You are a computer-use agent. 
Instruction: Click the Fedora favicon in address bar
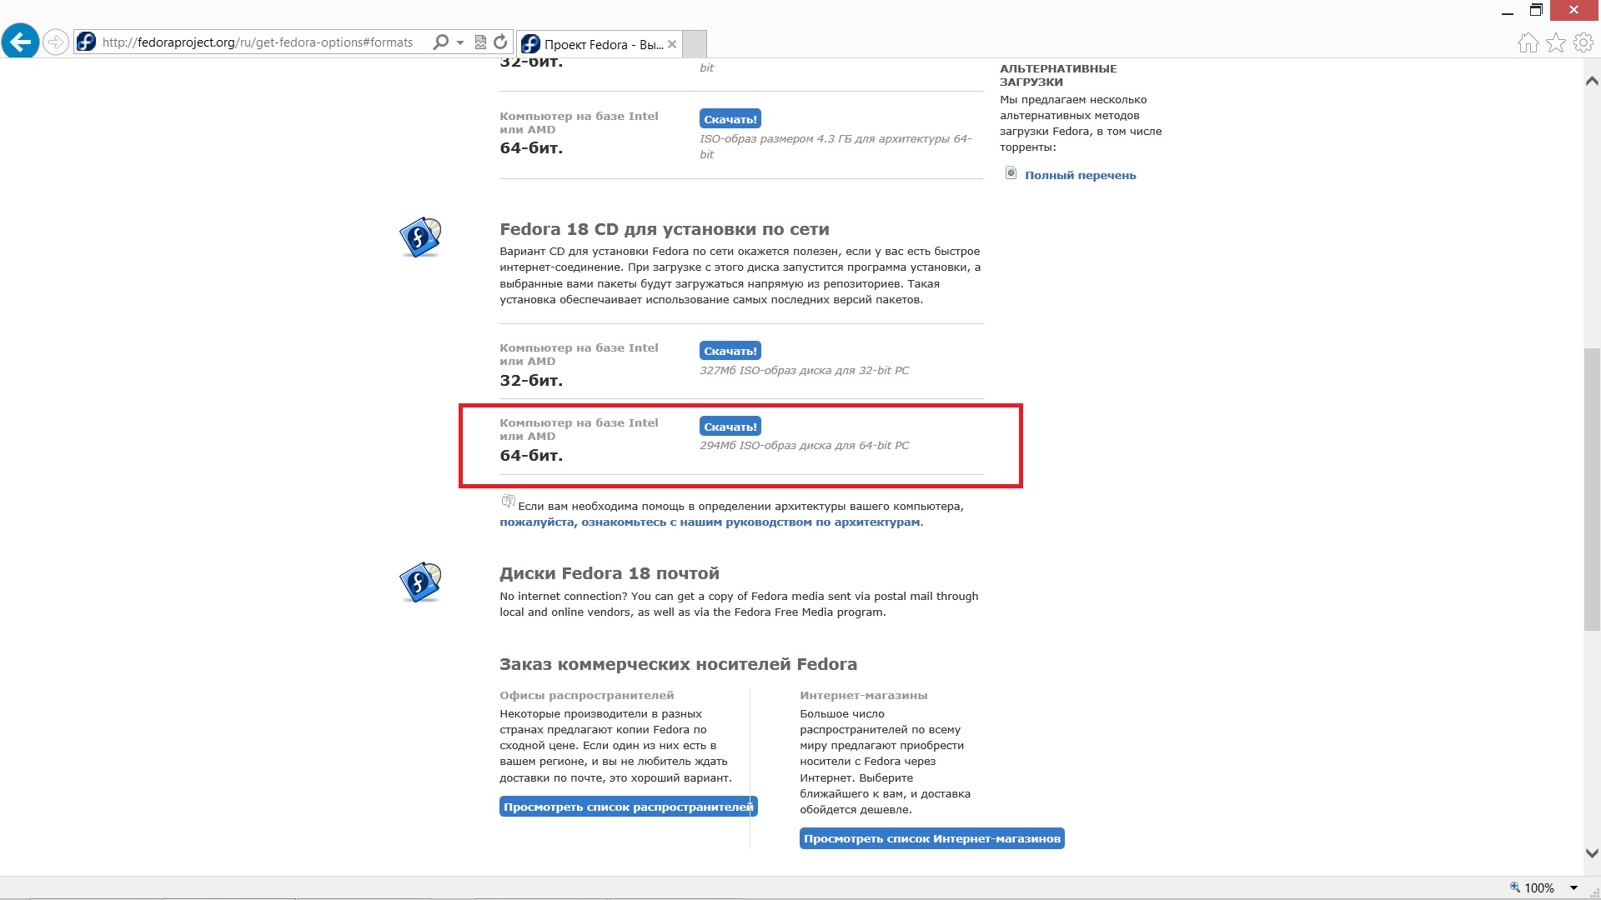[x=87, y=42]
